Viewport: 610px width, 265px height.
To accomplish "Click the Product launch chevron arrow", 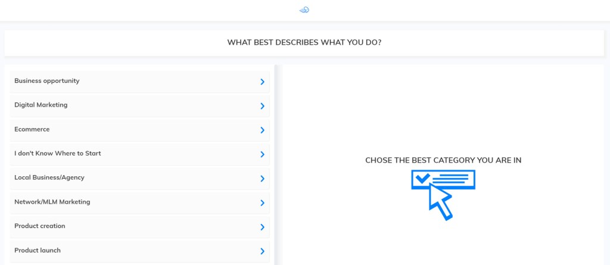I will click(x=262, y=251).
